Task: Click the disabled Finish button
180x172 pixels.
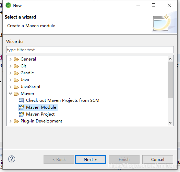Action: point(124,159)
